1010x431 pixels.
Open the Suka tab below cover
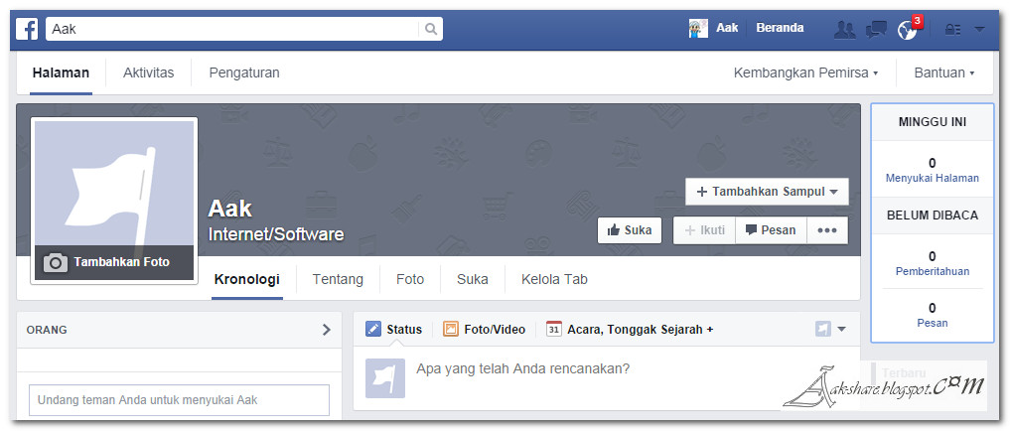click(x=472, y=280)
